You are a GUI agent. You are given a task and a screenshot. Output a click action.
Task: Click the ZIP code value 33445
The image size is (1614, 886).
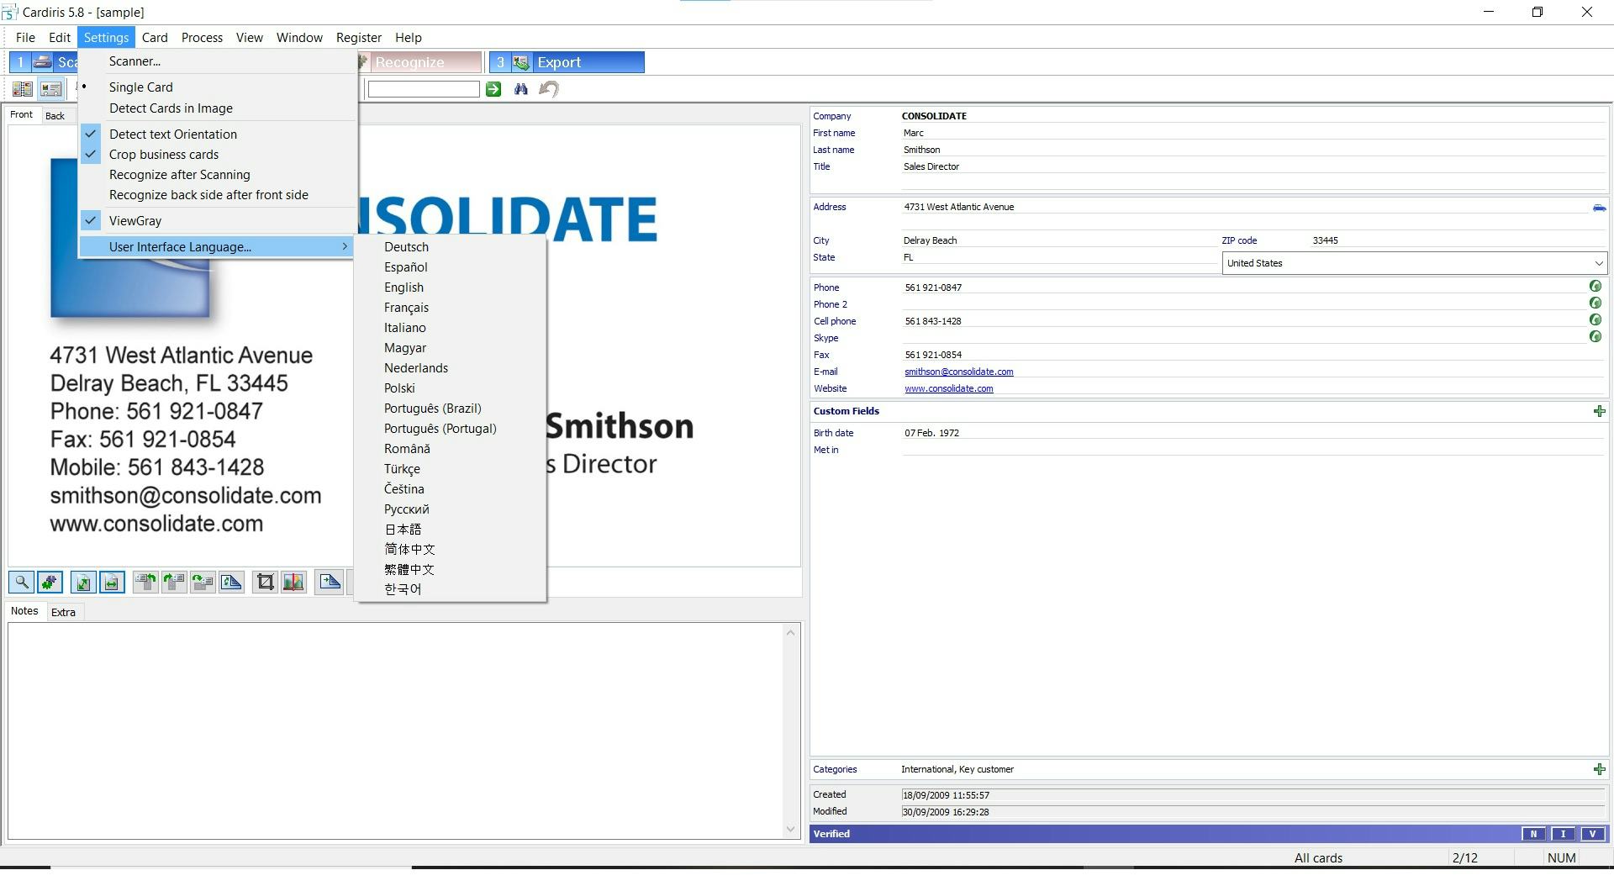(x=1325, y=240)
